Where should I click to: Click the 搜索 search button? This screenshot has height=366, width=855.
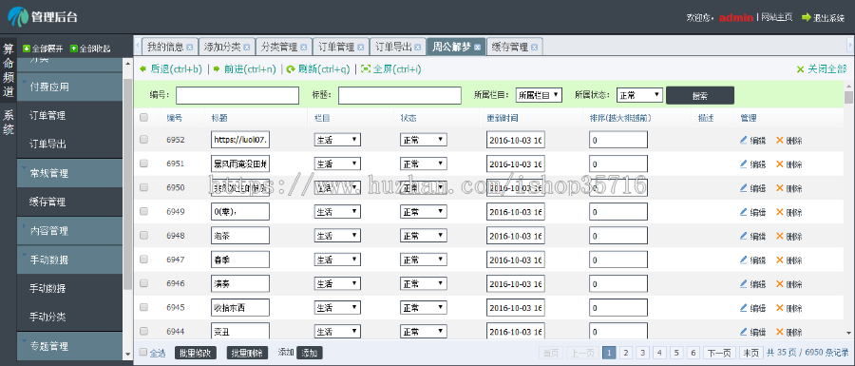(x=700, y=95)
